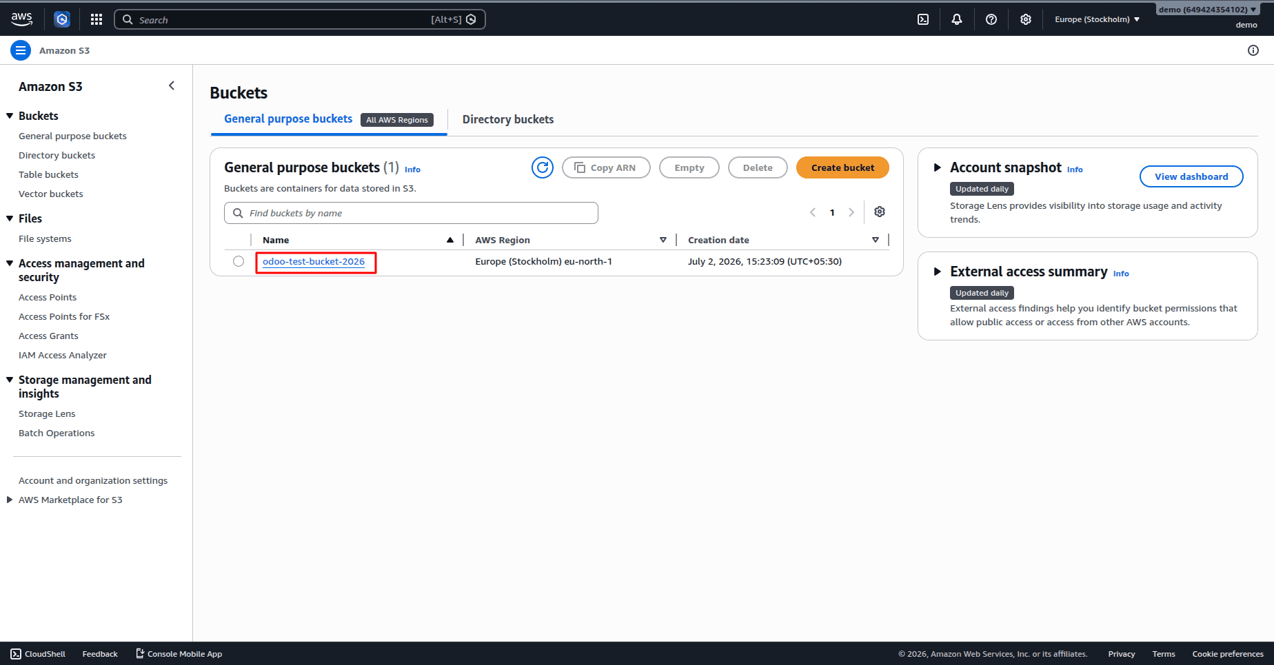Focus the Find buckets by name field
The image size is (1274, 665).
tap(411, 213)
